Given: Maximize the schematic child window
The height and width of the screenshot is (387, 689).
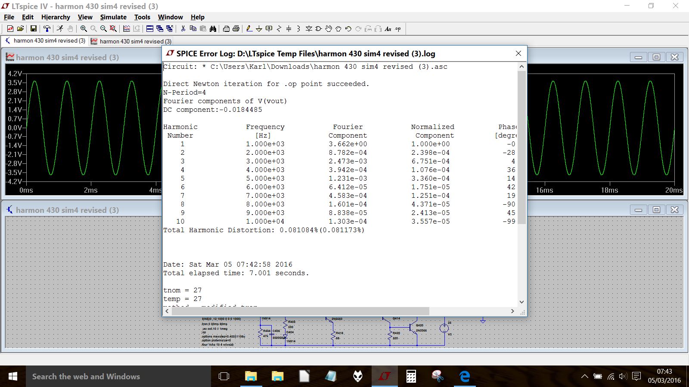Looking at the screenshot, I should [656, 210].
